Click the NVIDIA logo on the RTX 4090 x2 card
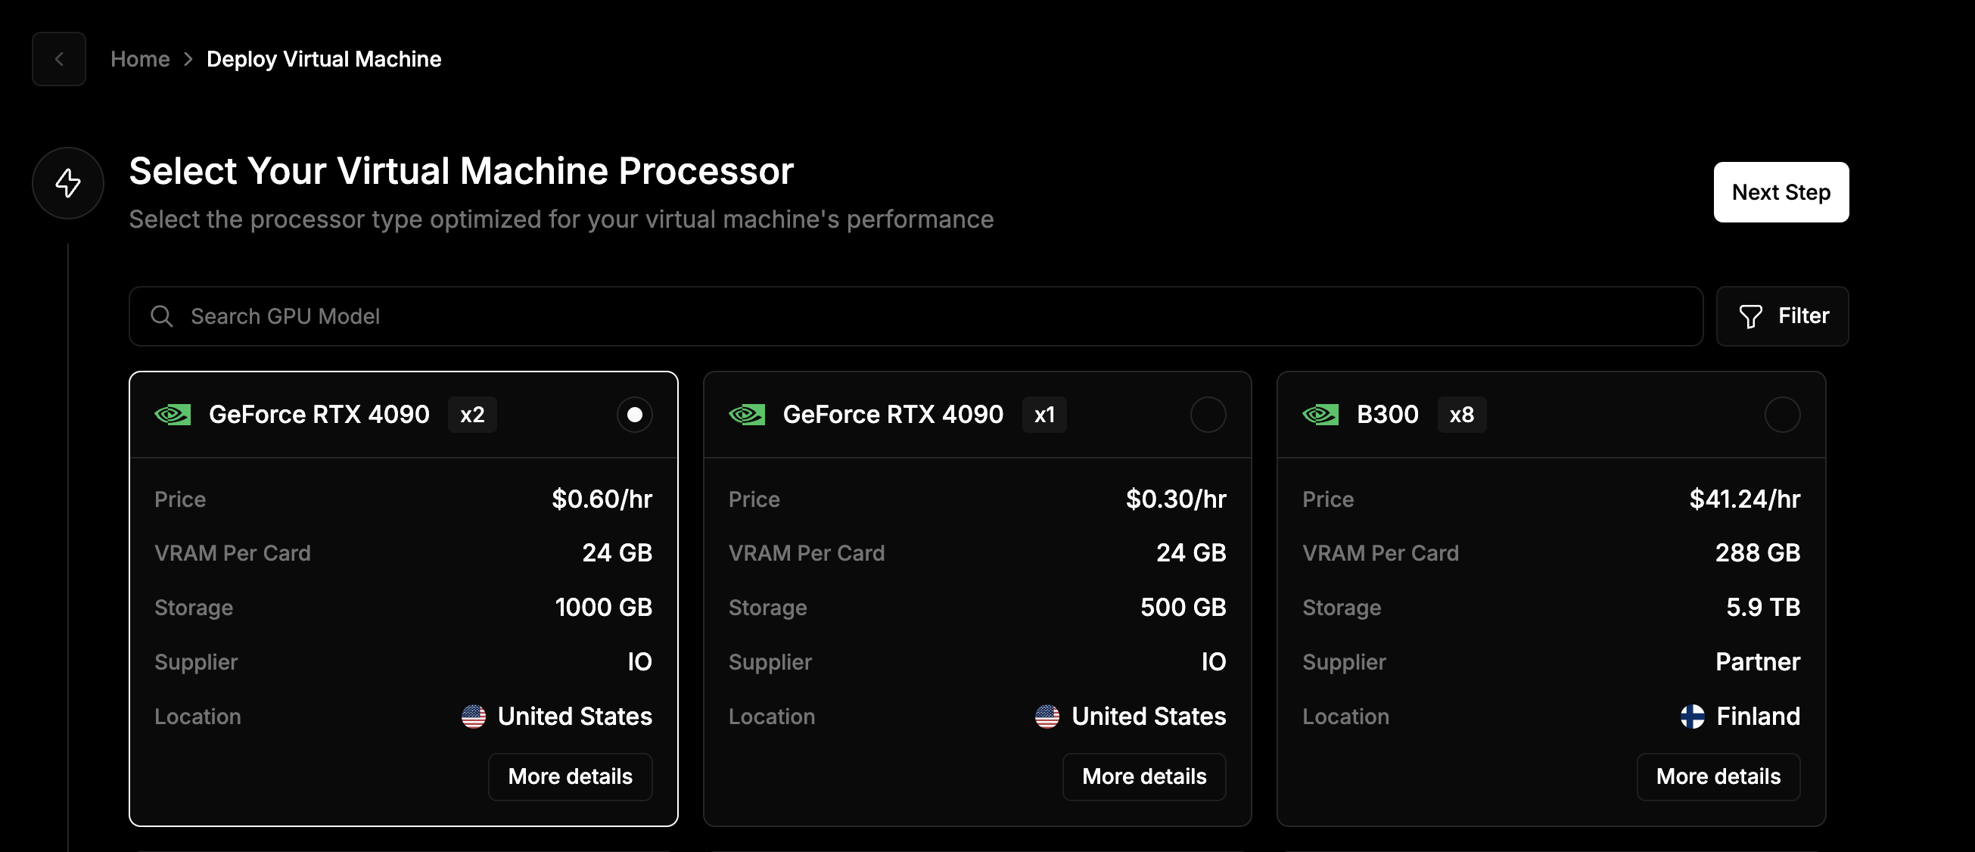1975x852 pixels. (x=173, y=414)
